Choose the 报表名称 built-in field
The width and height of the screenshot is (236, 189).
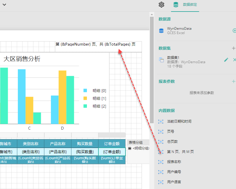174,162
